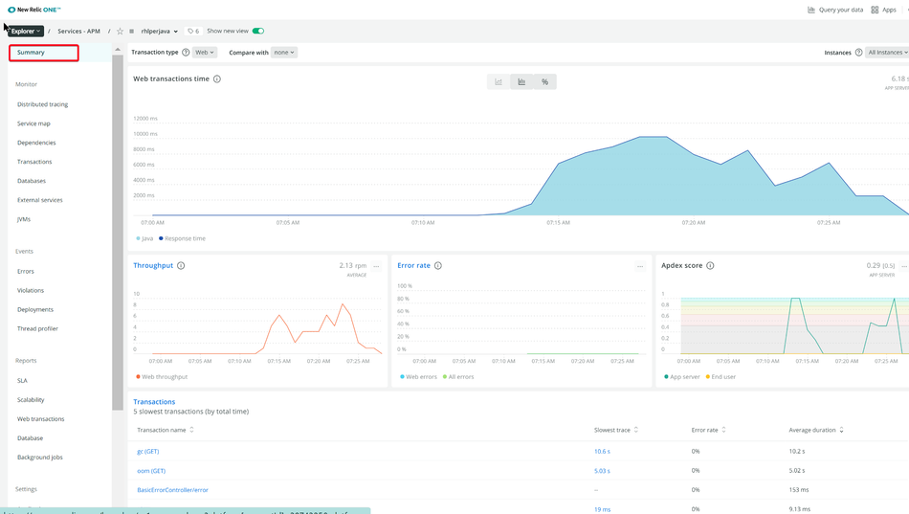909x514 pixels.
Task: Open the Transactions section link
Action: pos(154,401)
